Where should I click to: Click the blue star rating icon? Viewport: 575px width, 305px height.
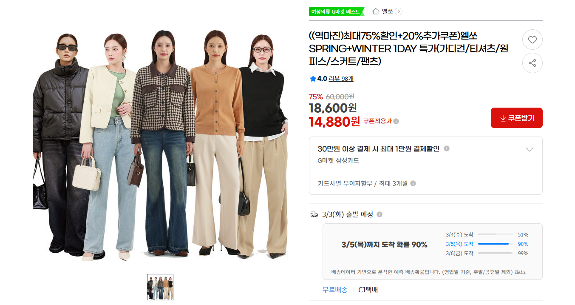pos(313,79)
